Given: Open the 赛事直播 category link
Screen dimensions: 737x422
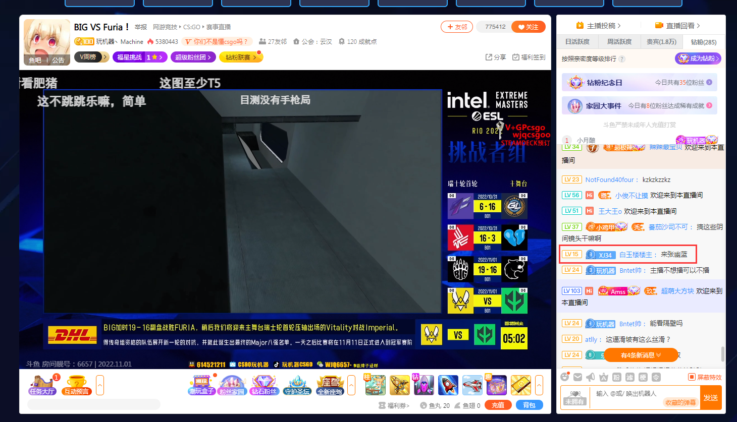Looking at the screenshot, I should (218, 27).
